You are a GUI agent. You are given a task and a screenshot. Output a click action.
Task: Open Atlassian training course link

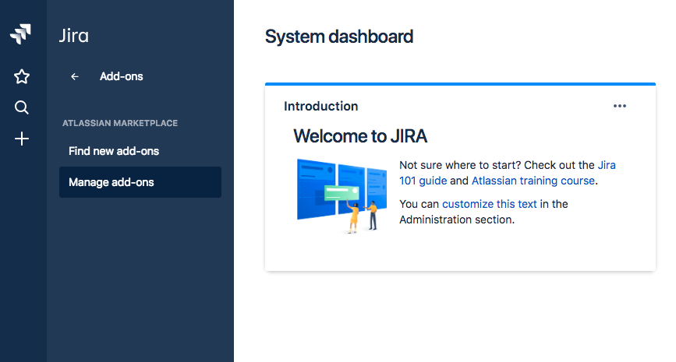click(533, 181)
